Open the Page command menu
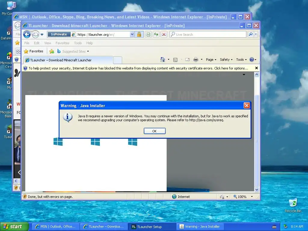Screen dimensions: 308x231 point(211,60)
